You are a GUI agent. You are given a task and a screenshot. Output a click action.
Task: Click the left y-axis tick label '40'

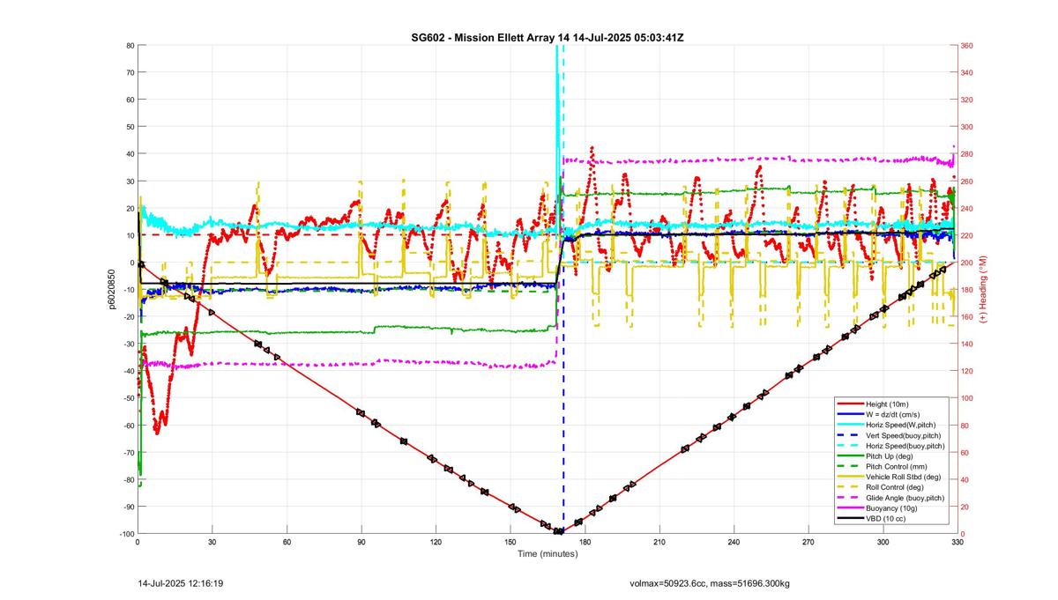(x=129, y=154)
